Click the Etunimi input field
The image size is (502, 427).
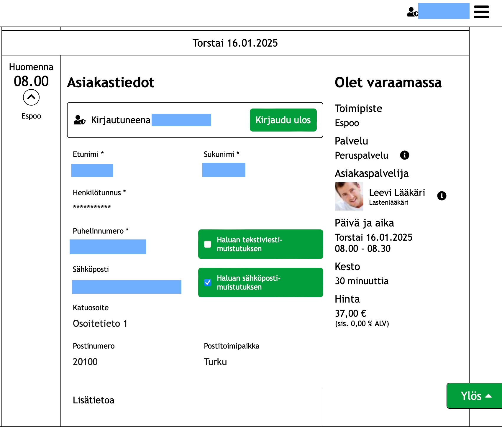[92, 170]
